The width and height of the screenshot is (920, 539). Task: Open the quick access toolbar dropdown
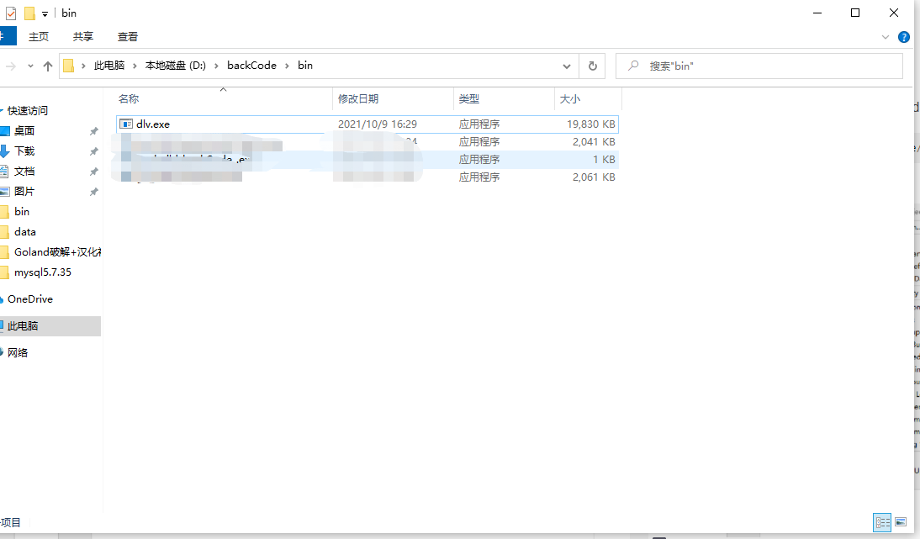[45, 13]
